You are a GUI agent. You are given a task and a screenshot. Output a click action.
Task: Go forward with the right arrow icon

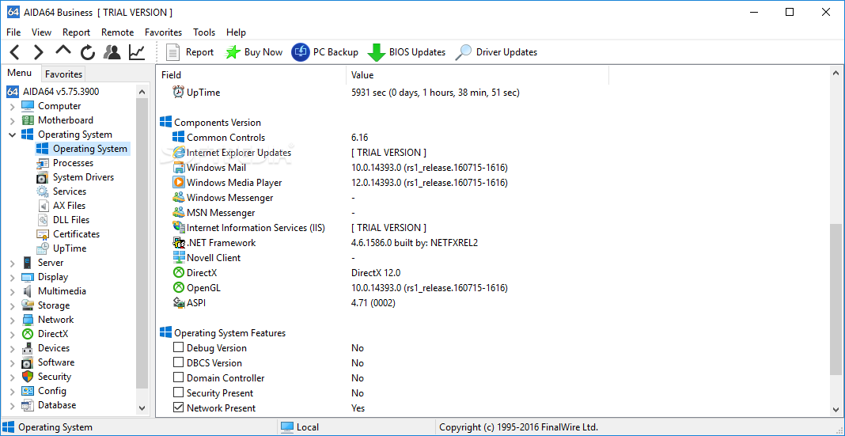click(38, 52)
